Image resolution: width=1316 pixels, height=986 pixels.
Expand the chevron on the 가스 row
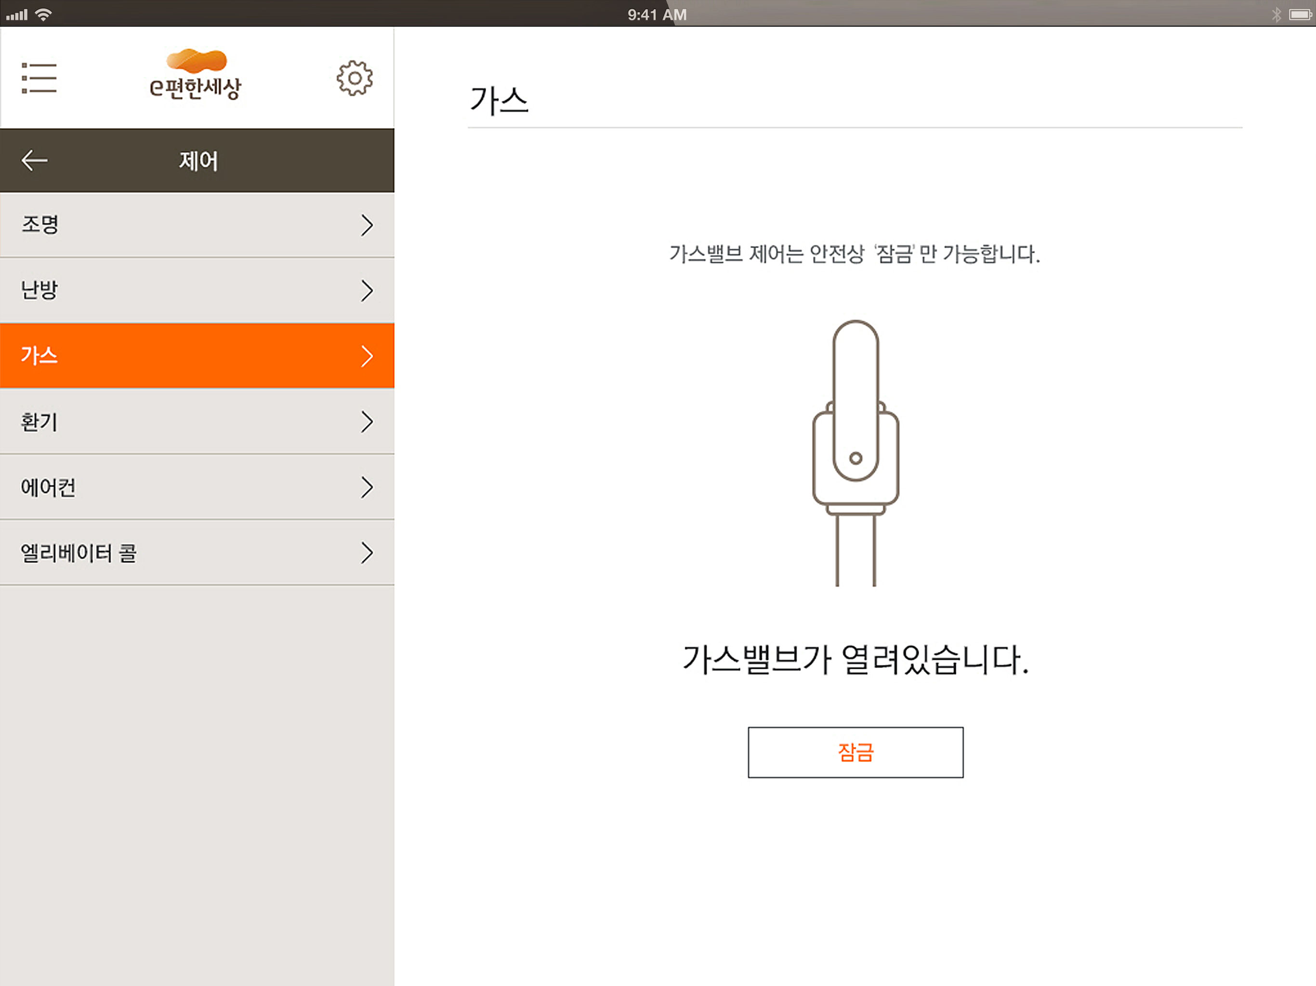(x=367, y=356)
